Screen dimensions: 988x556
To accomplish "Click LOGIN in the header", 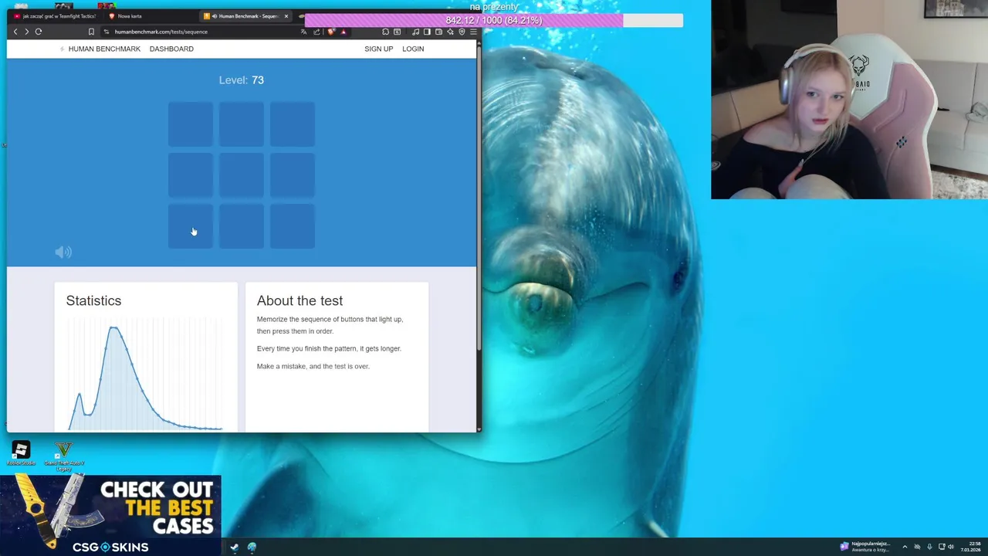I will coord(413,49).
